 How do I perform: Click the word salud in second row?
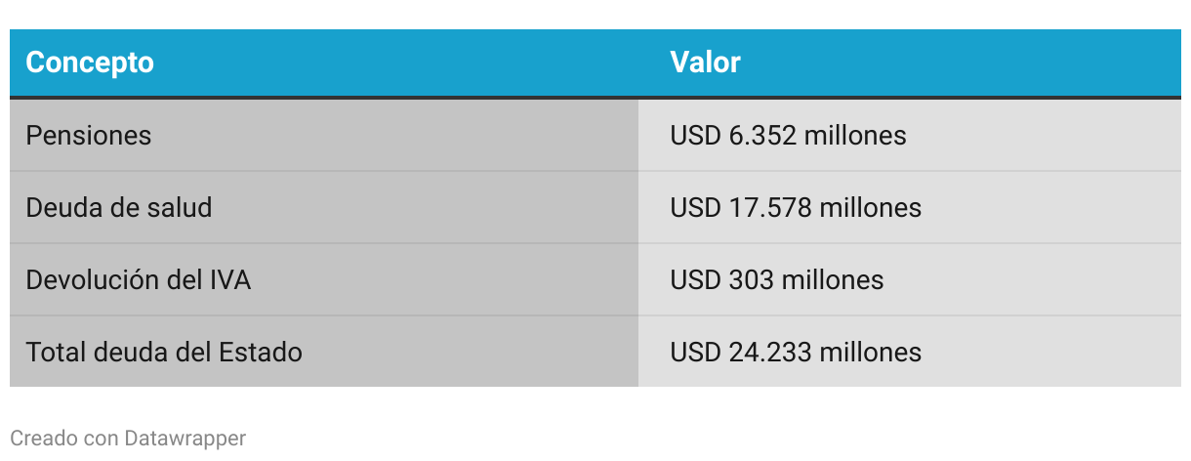click(180, 207)
